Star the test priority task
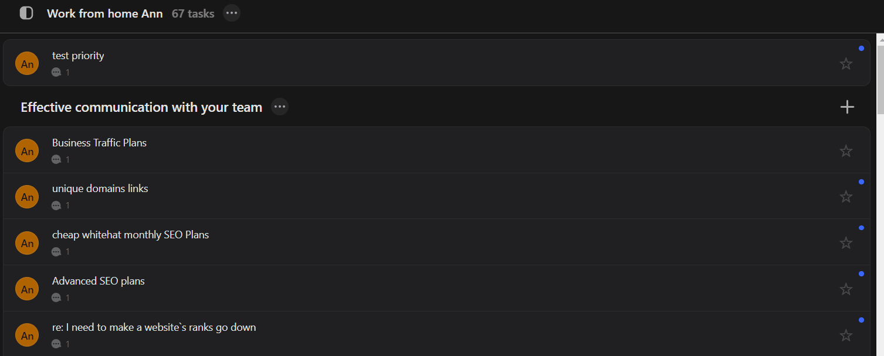The width and height of the screenshot is (884, 356). (x=846, y=63)
